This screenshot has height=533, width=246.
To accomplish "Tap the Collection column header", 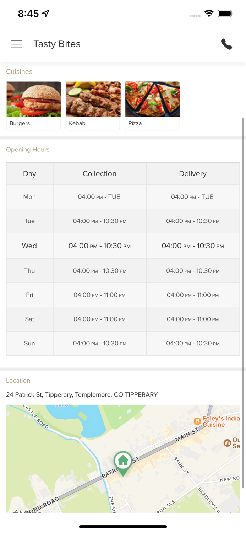I will (99, 174).
